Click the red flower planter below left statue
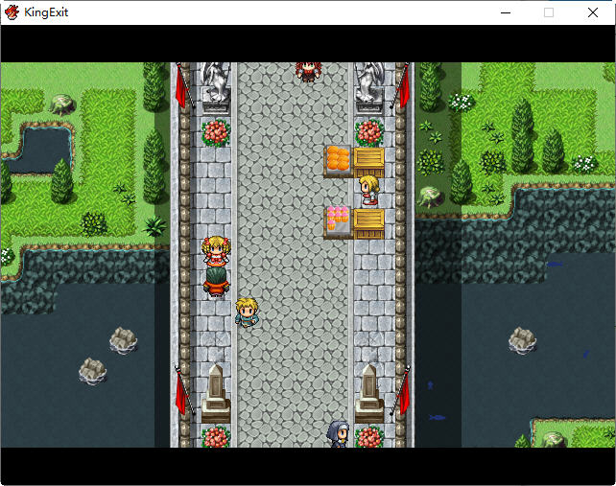The width and height of the screenshot is (616, 486). 215,132
